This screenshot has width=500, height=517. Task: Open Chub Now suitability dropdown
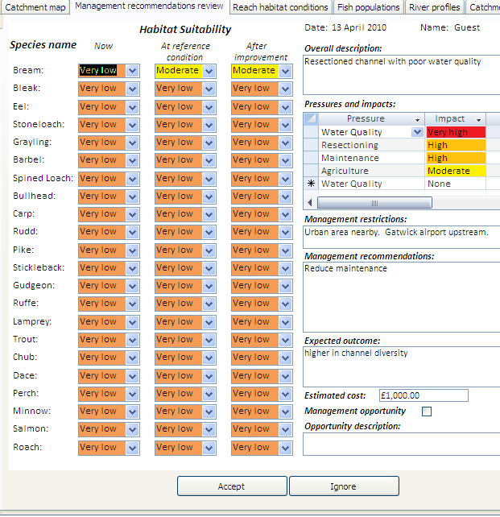[x=133, y=358]
